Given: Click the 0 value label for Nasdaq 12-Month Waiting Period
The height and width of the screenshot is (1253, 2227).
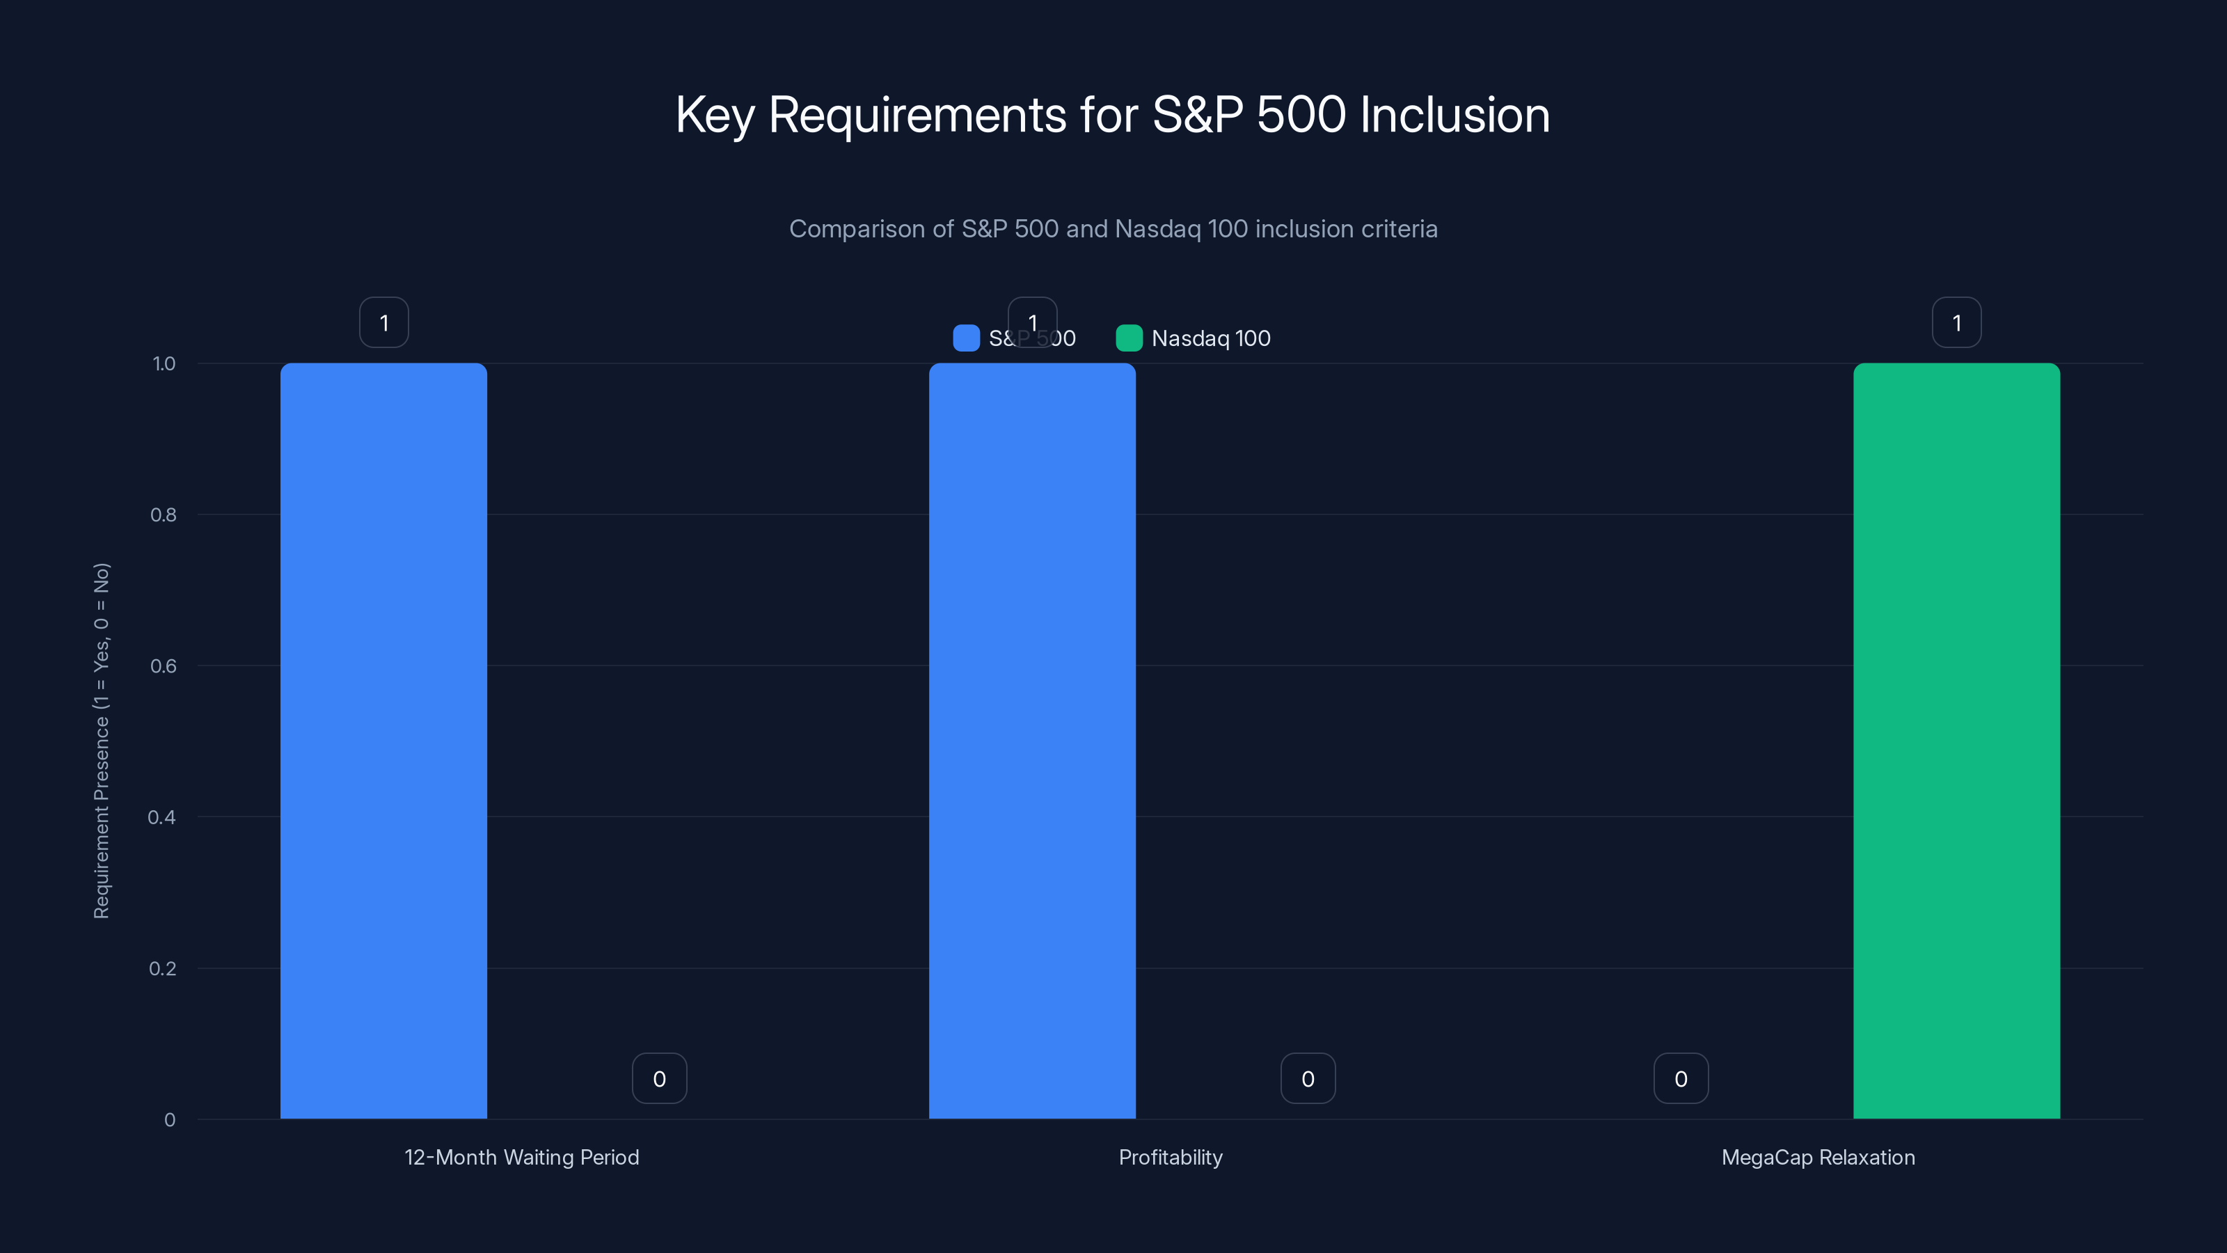Looking at the screenshot, I should coord(660,1078).
